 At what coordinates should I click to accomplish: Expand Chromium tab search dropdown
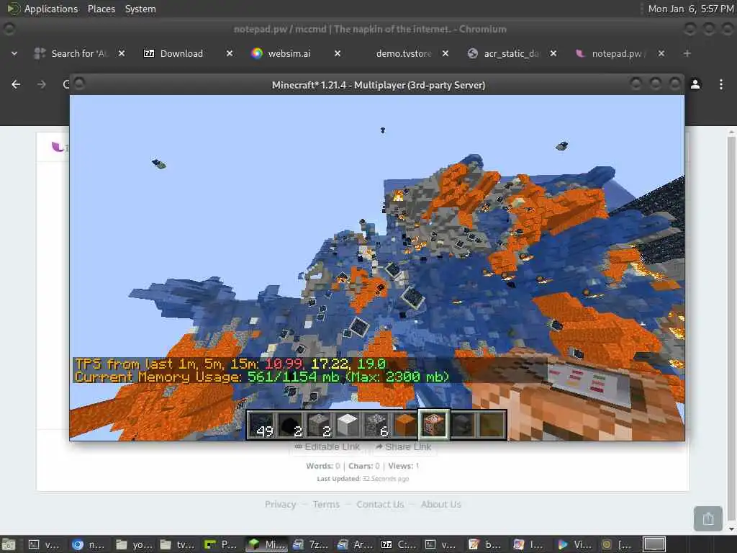[14, 53]
